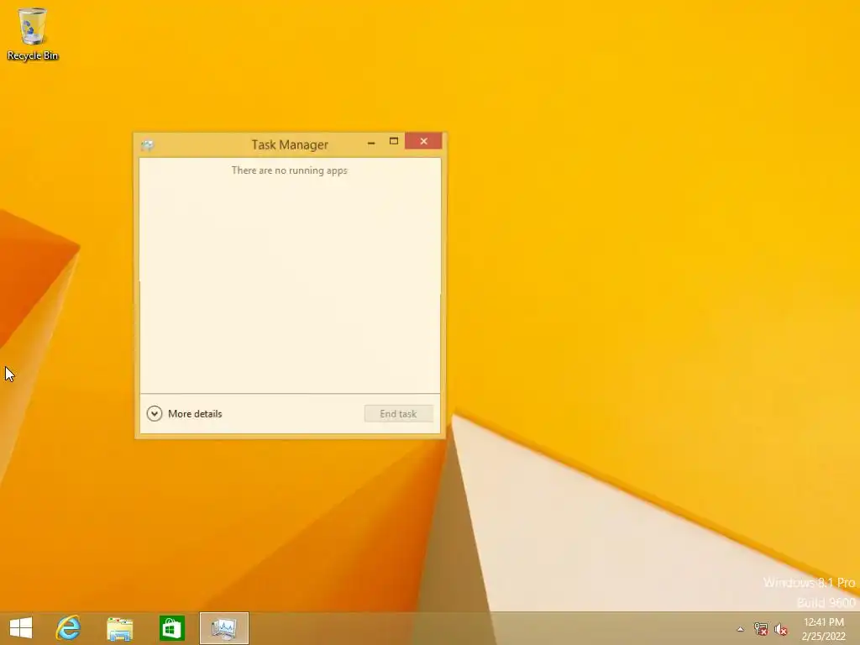Close the Task Manager window
The image size is (860, 645).
click(423, 141)
